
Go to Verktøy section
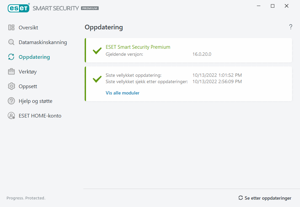click(28, 72)
